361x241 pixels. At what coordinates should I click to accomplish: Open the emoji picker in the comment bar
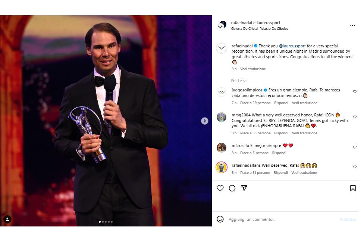[x=220, y=219]
